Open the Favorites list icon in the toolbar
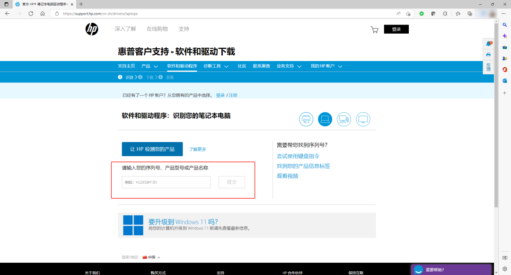Viewport: 511px width, 275px height. tap(458, 14)
